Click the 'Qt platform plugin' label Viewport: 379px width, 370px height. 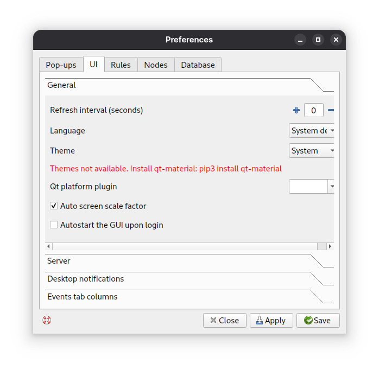coord(84,187)
